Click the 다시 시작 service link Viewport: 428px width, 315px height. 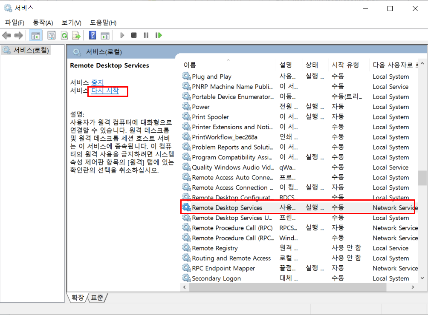105,91
